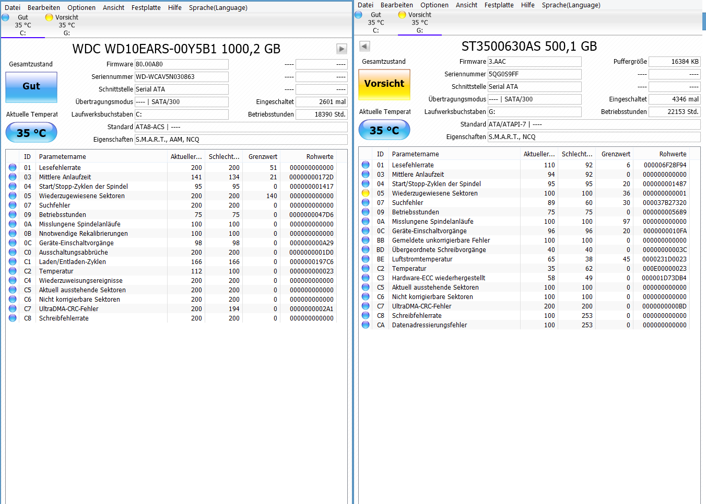
Task: Click status orb for Betriebsstunden in right window
Action: click(x=366, y=212)
